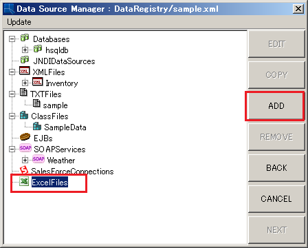Screen dimensions: 308x248
Task: Click the BACK button
Action: [276, 168]
